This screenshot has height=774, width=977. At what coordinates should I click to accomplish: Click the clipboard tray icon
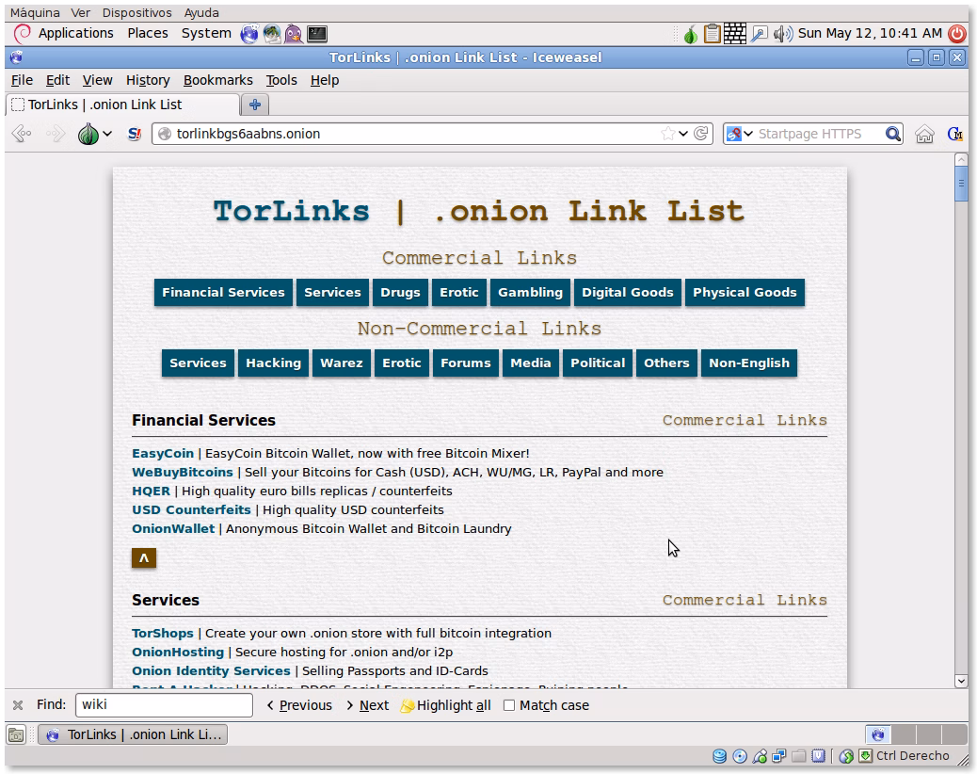713,34
